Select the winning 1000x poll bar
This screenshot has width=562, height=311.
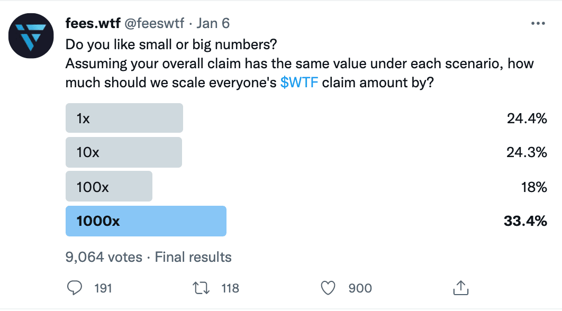(146, 221)
